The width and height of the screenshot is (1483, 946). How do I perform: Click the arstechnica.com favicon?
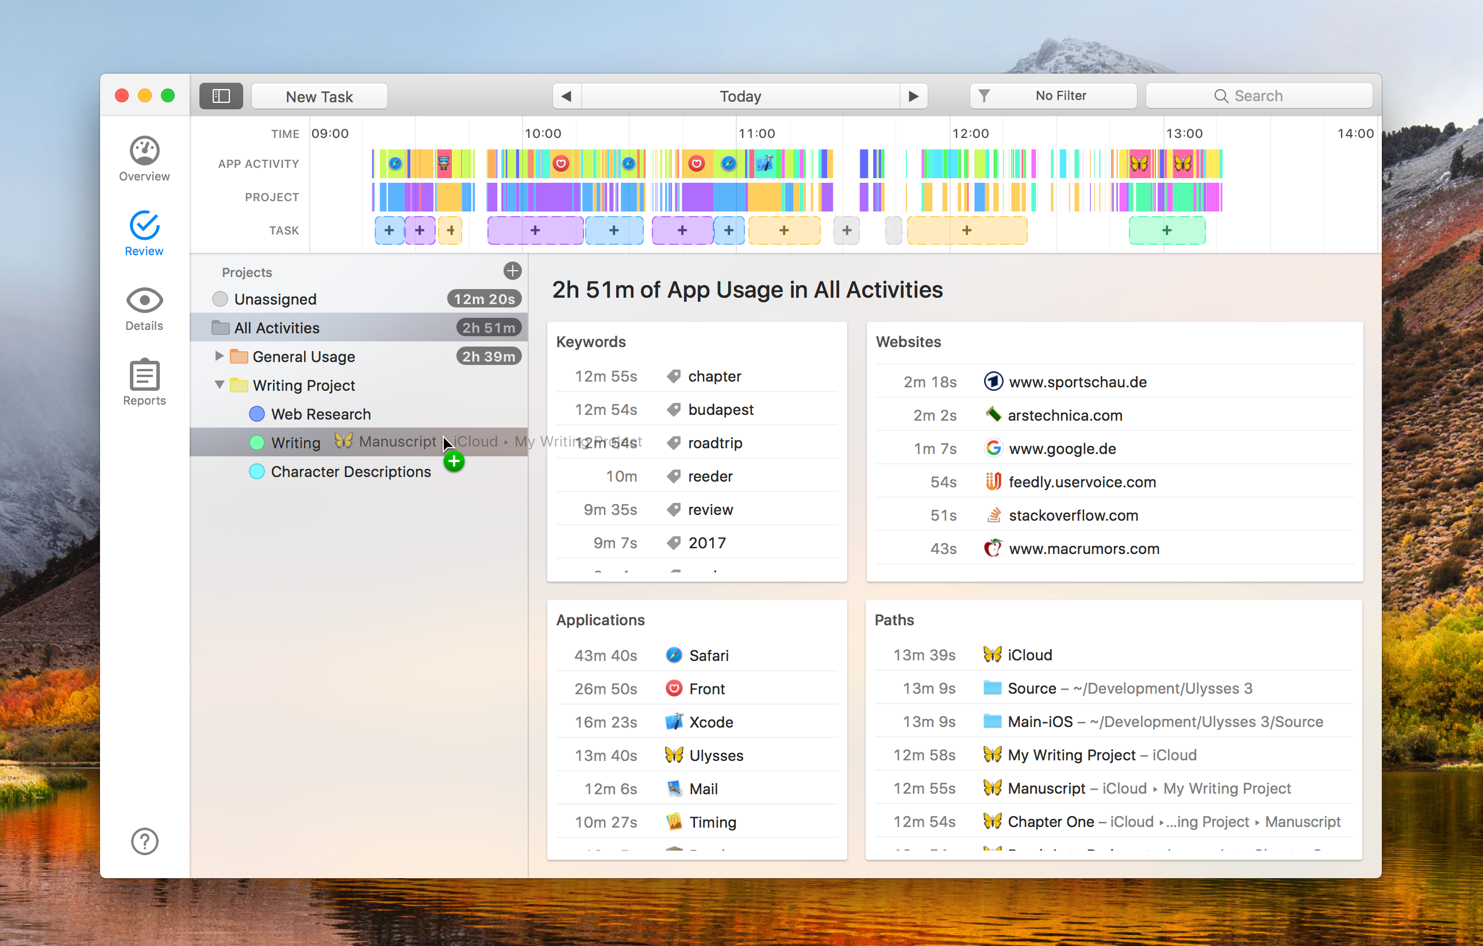(993, 414)
